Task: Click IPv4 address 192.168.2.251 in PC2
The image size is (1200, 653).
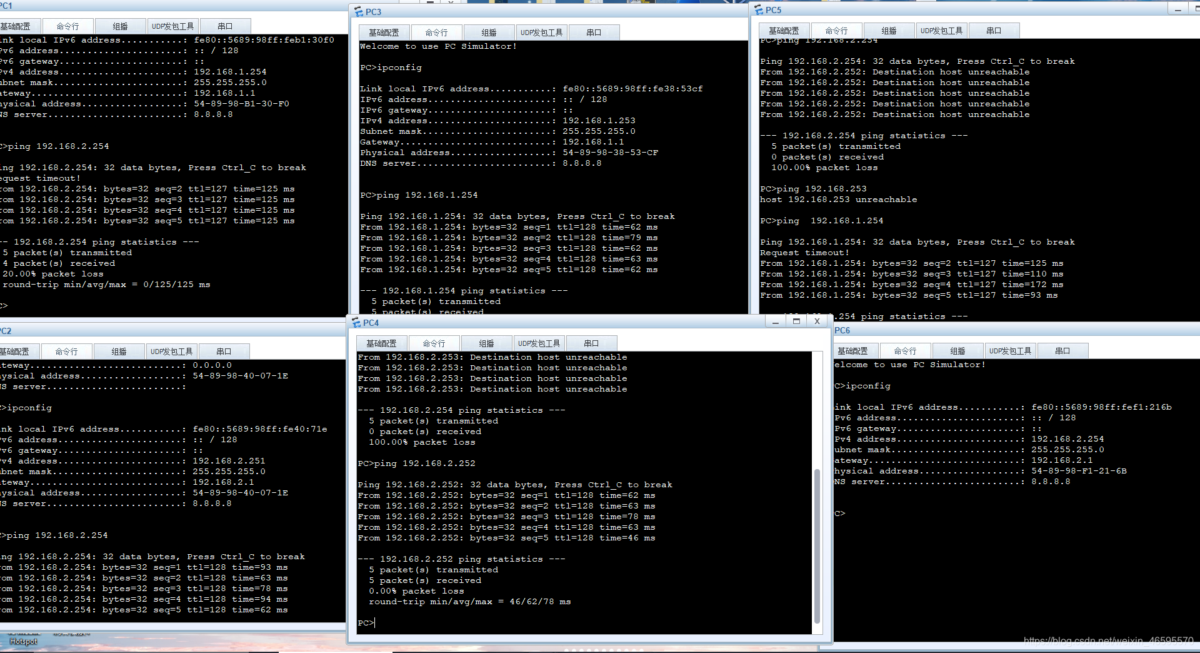Action: (x=229, y=461)
